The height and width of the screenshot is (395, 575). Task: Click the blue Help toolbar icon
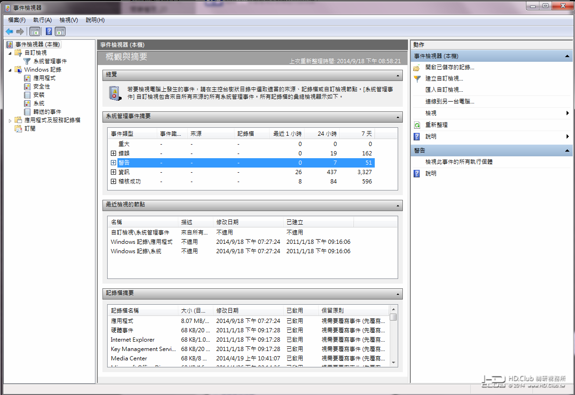pyautogui.click(x=49, y=31)
